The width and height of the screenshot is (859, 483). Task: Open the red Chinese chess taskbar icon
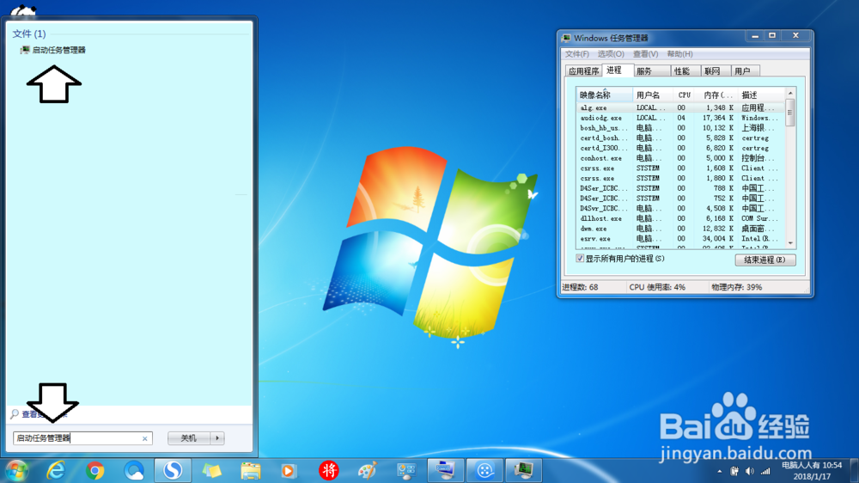329,470
